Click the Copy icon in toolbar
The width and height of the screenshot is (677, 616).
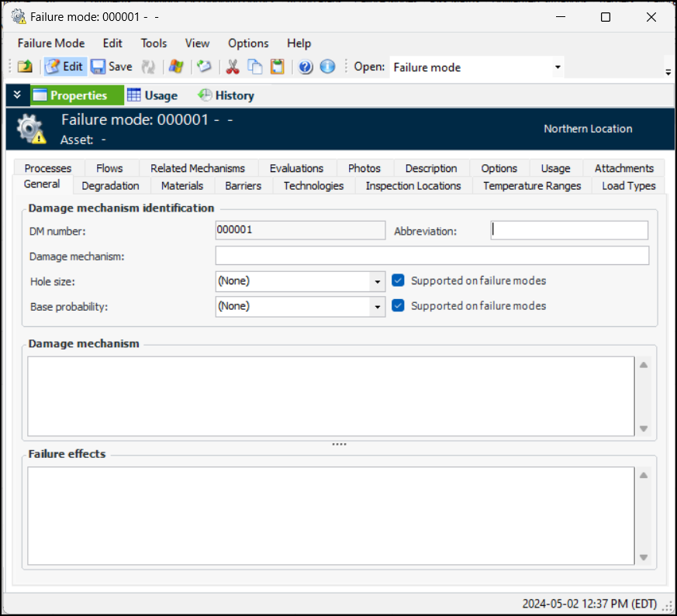point(254,67)
